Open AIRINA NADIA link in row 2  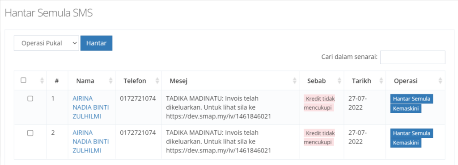[x=90, y=142]
